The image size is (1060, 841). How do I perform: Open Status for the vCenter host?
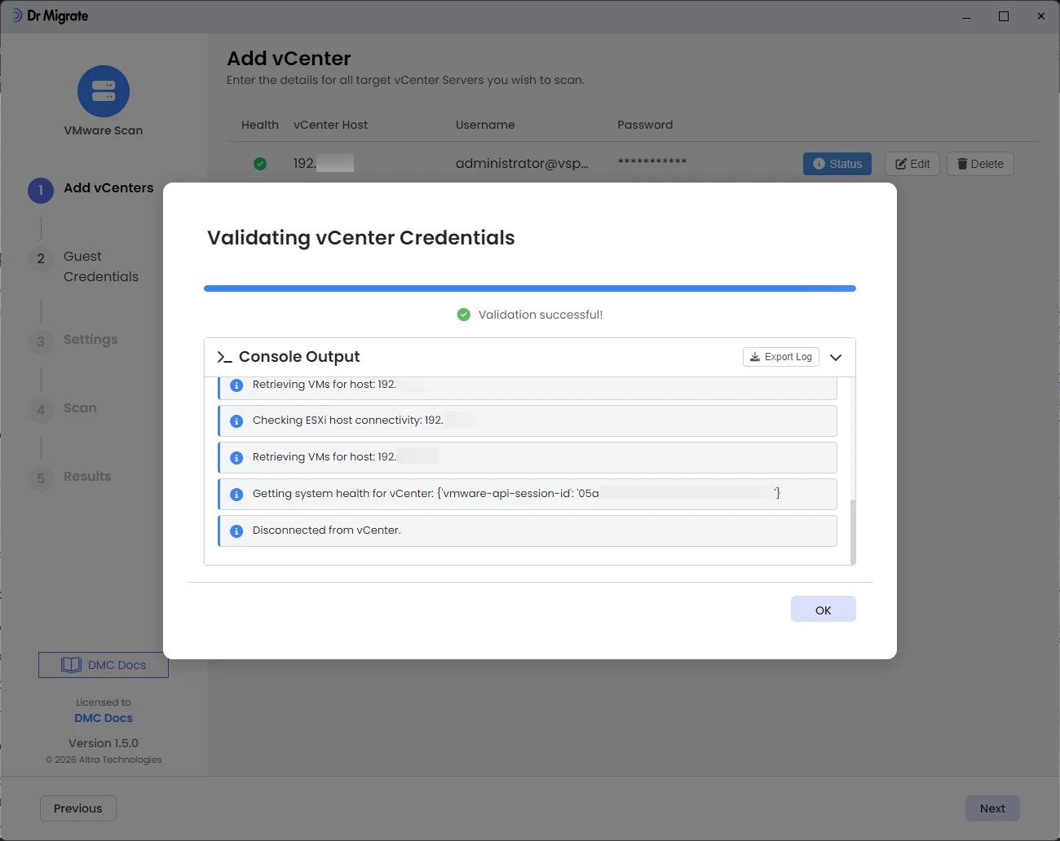point(837,164)
